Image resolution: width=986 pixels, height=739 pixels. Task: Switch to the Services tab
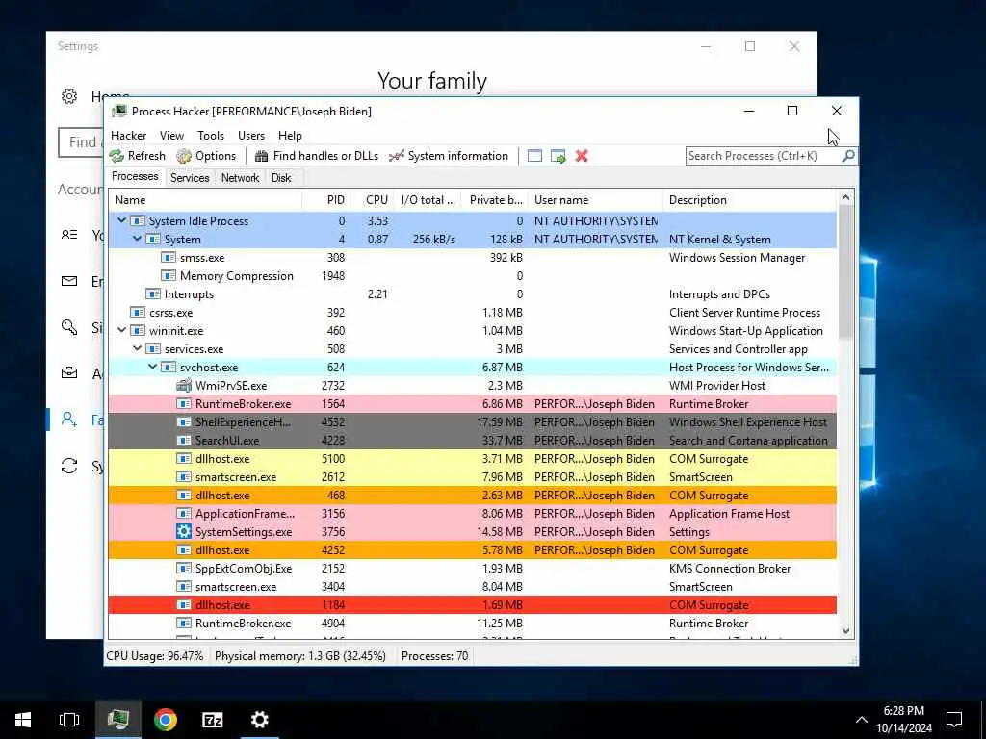coord(190,178)
